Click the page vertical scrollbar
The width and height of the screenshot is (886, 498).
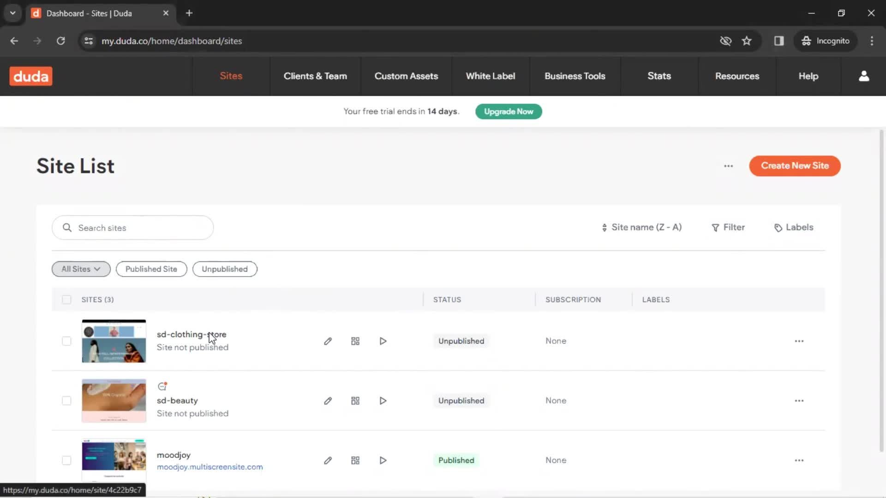[x=881, y=290]
